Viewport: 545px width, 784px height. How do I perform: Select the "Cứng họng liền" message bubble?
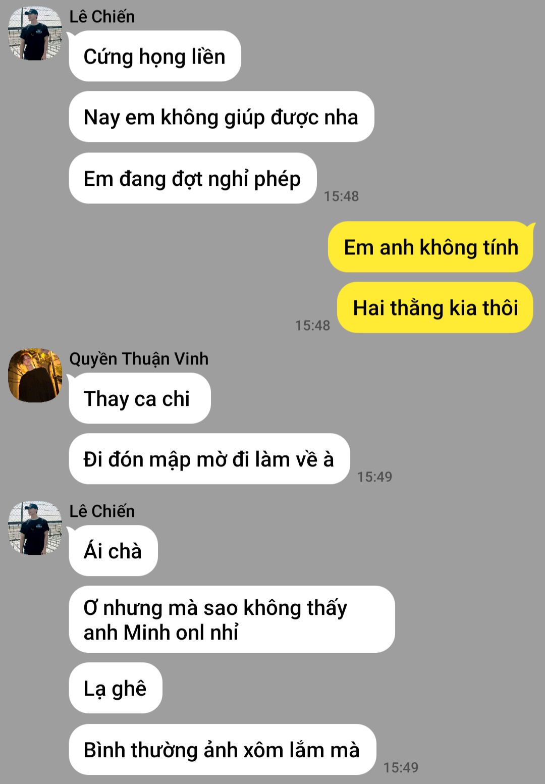pos(154,56)
